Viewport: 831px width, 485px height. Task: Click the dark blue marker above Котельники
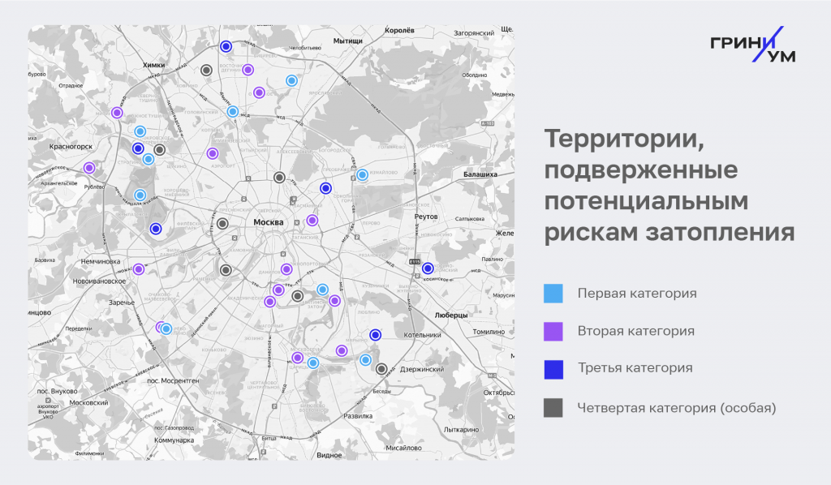point(375,335)
